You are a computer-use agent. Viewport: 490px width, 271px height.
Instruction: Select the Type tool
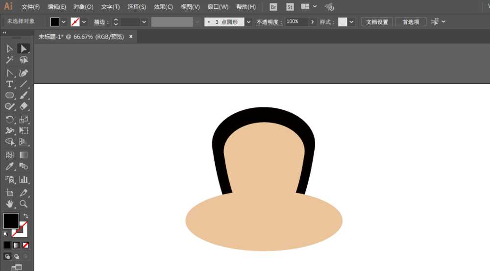tap(9, 84)
